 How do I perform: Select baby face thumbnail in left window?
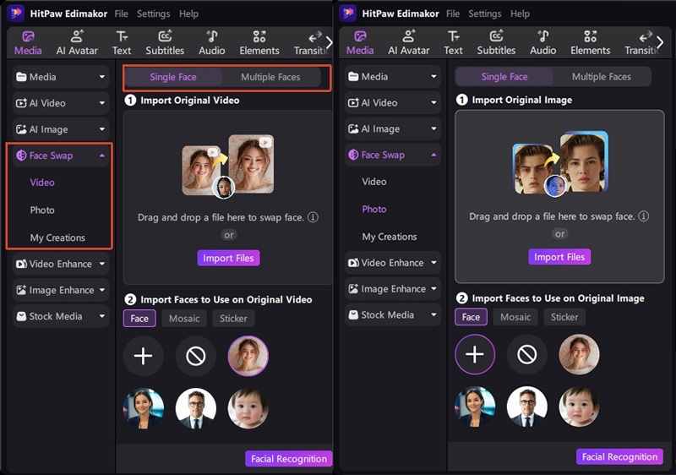tap(248, 408)
